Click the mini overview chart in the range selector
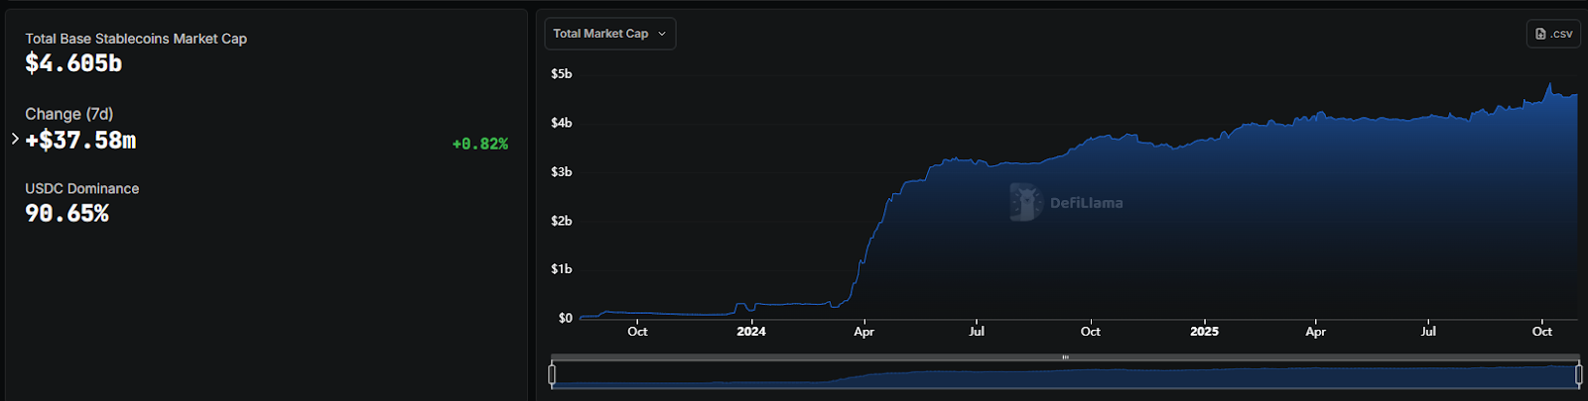 1065,376
